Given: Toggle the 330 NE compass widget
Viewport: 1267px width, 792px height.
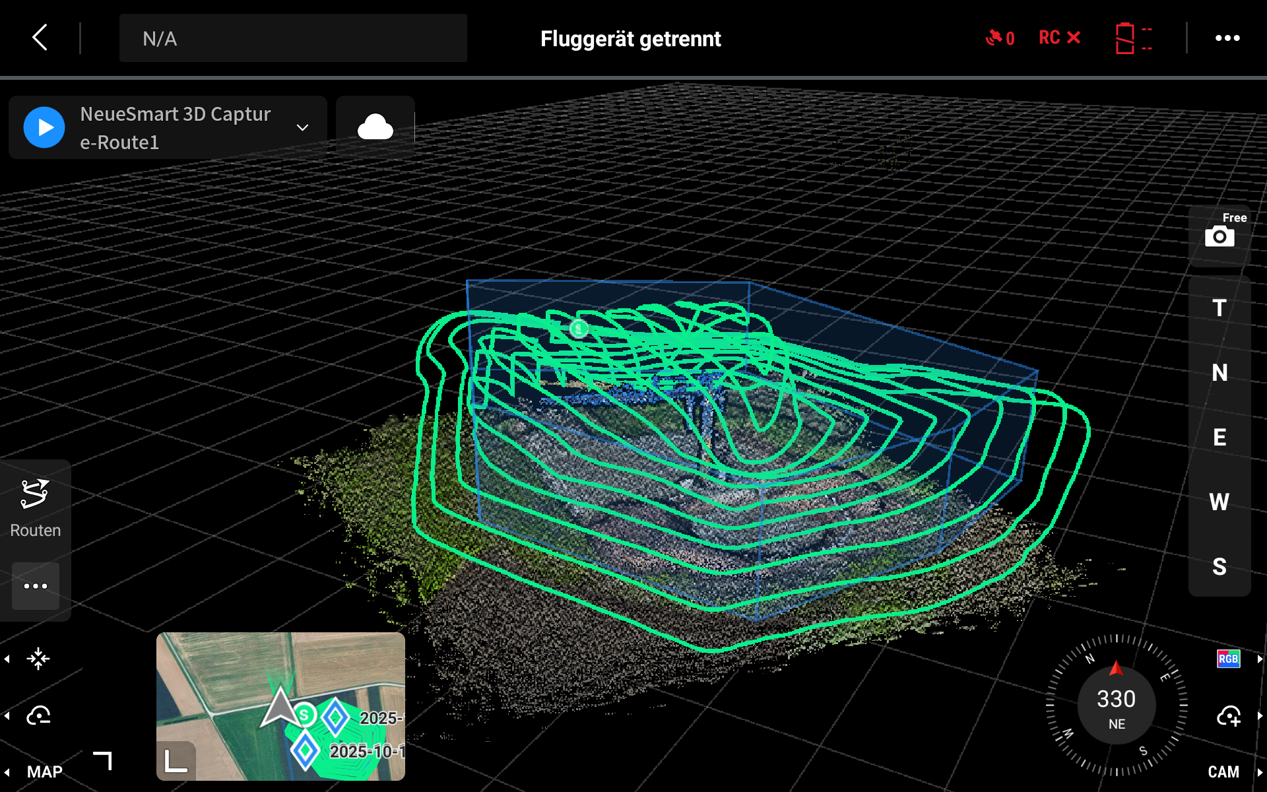Looking at the screenshot, I should [1116, 706].
